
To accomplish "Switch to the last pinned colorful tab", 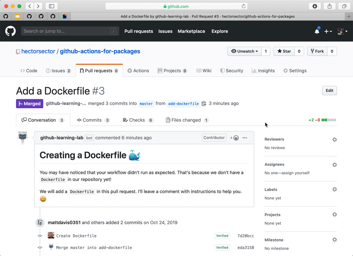I will [65, 17].
